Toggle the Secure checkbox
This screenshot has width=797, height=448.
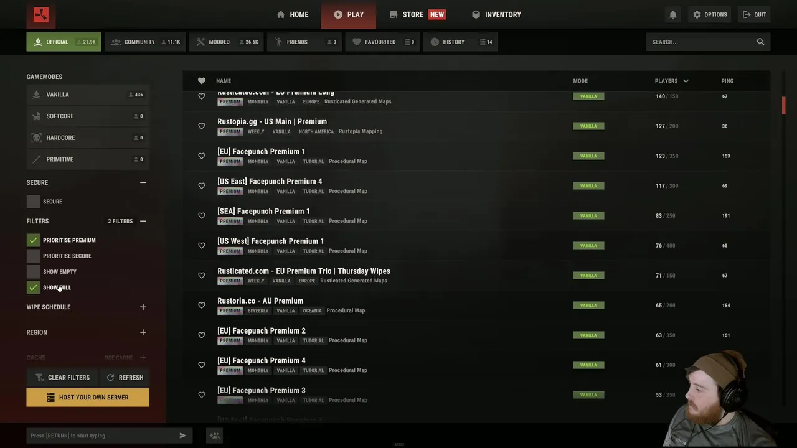[33, 202]
